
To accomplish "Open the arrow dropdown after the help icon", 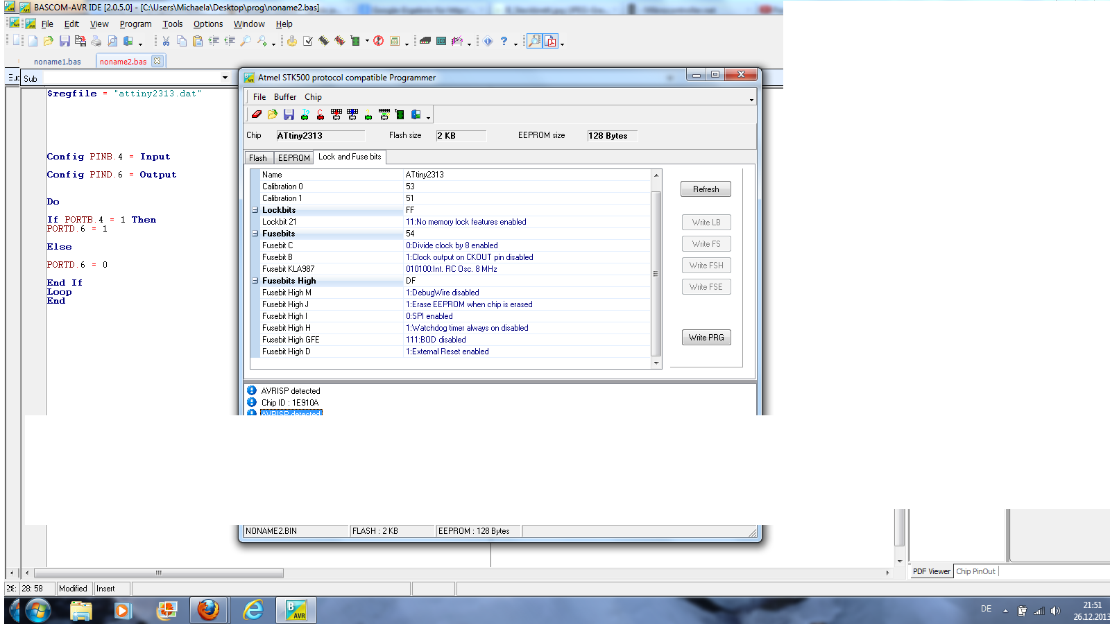I will point(515,44).
